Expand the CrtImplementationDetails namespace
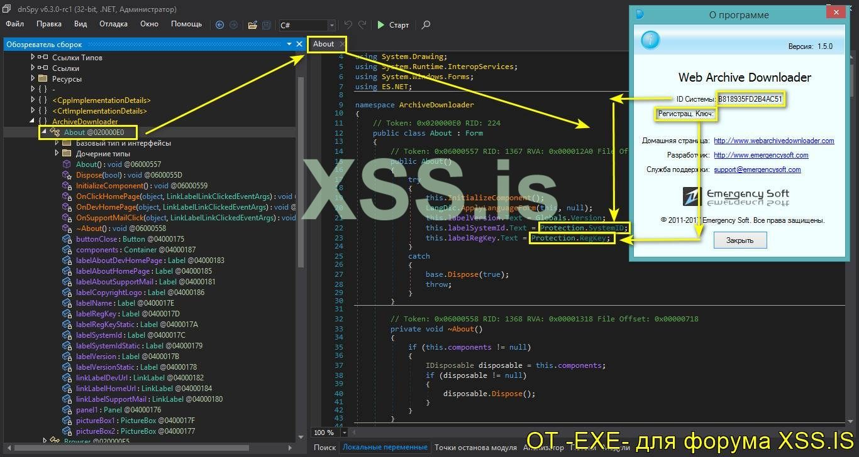 [33, 111]
